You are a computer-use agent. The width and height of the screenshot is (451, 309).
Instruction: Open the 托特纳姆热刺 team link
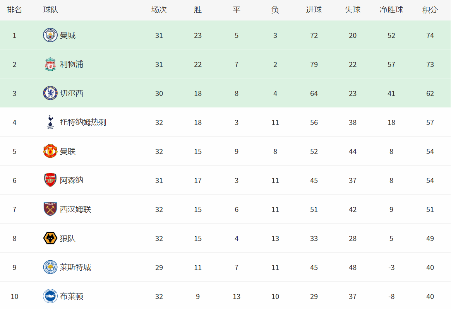point(83,122)
